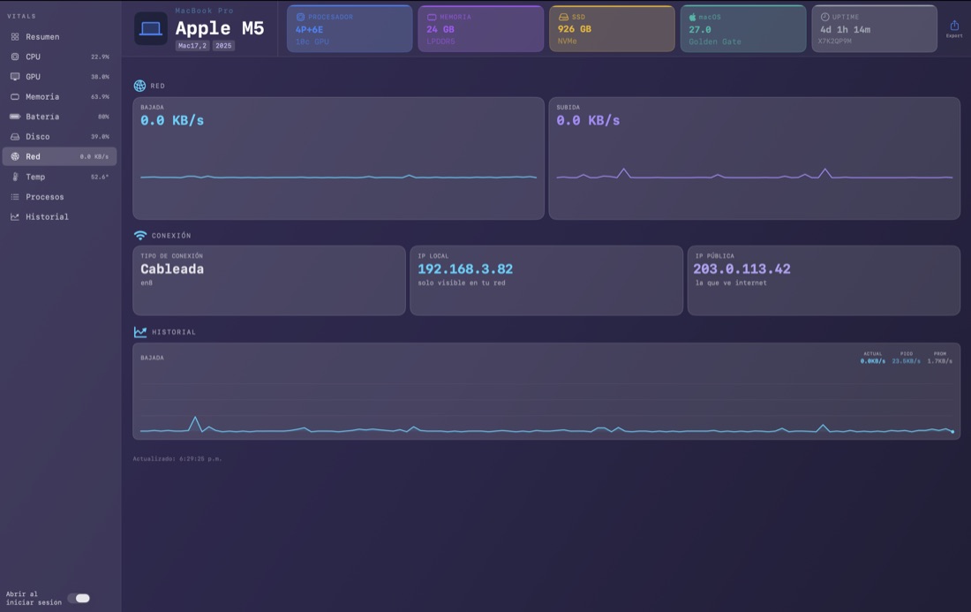
Task: Click the Apple M5 title
Action: click(220, 28)
